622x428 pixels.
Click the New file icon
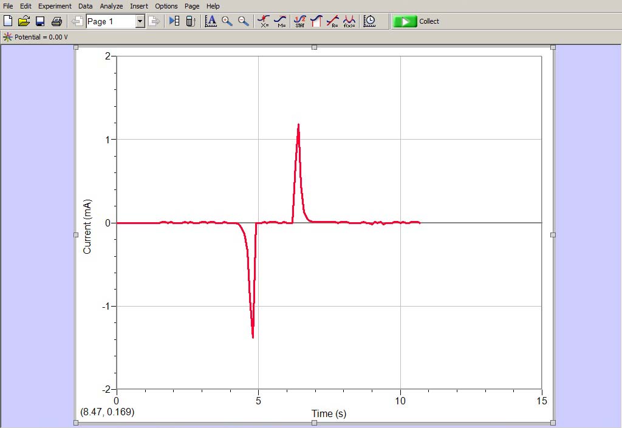pos(8,21)
